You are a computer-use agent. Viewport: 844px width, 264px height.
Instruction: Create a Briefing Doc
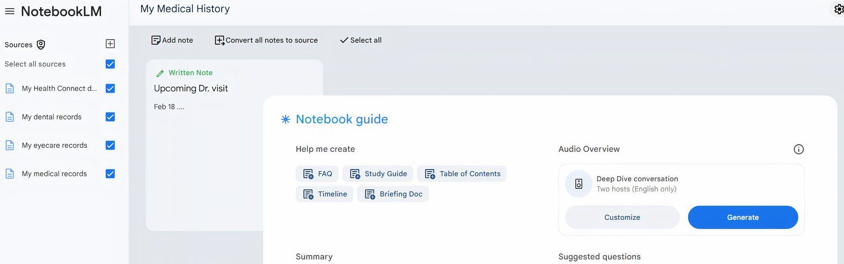[393, 194]
